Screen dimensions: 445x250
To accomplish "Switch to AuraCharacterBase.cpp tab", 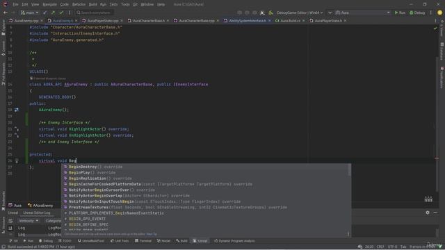I will click(x=196, y=21).
